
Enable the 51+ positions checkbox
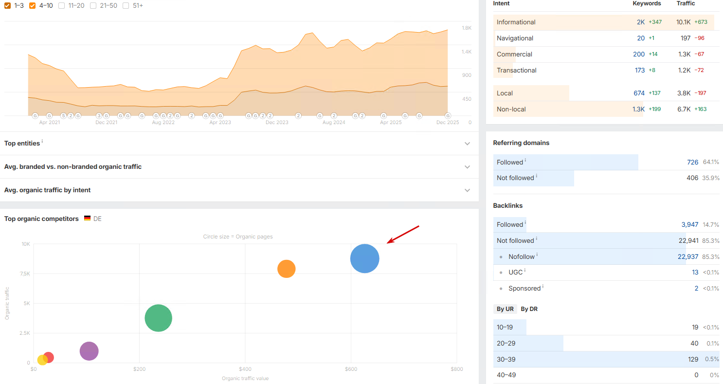(x=126, y=6)
